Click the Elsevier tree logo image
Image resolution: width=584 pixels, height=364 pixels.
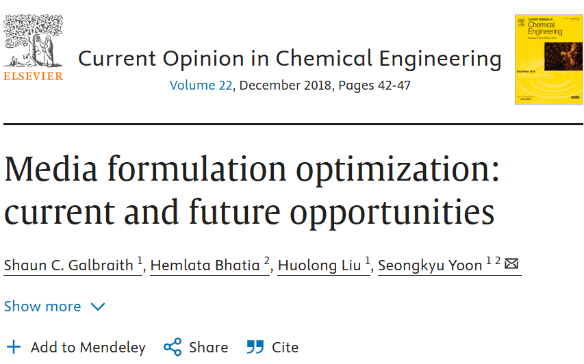coord(33,40)
